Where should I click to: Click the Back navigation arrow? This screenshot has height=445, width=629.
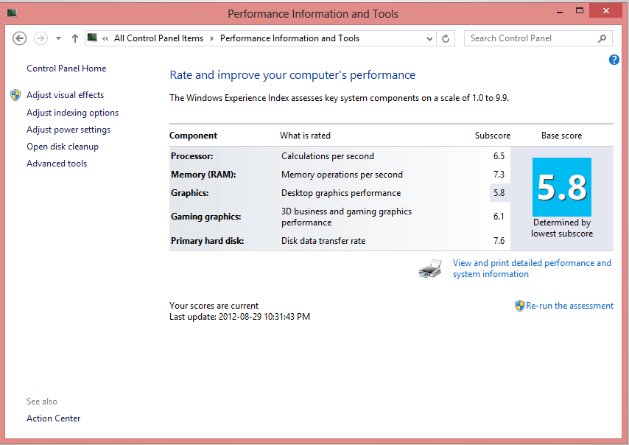(x=20, y=38)
